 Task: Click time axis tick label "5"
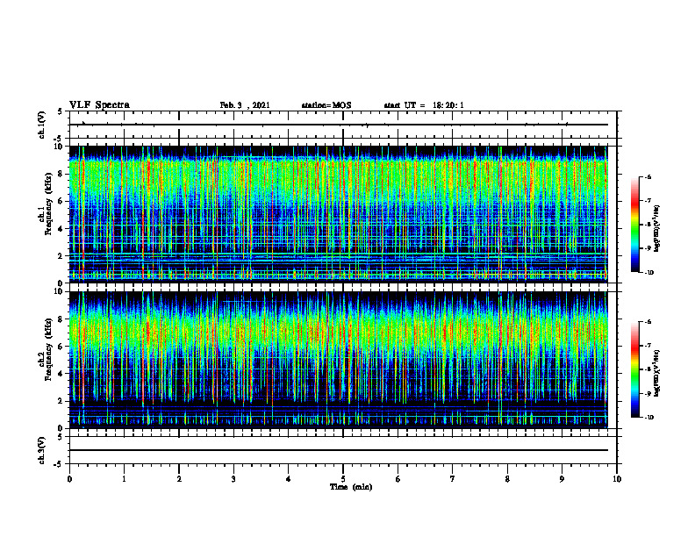coord(343,479)
